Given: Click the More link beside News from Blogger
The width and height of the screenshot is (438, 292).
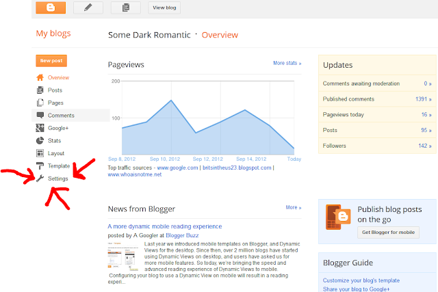Looking at the screenshot, I should point(294,207).
